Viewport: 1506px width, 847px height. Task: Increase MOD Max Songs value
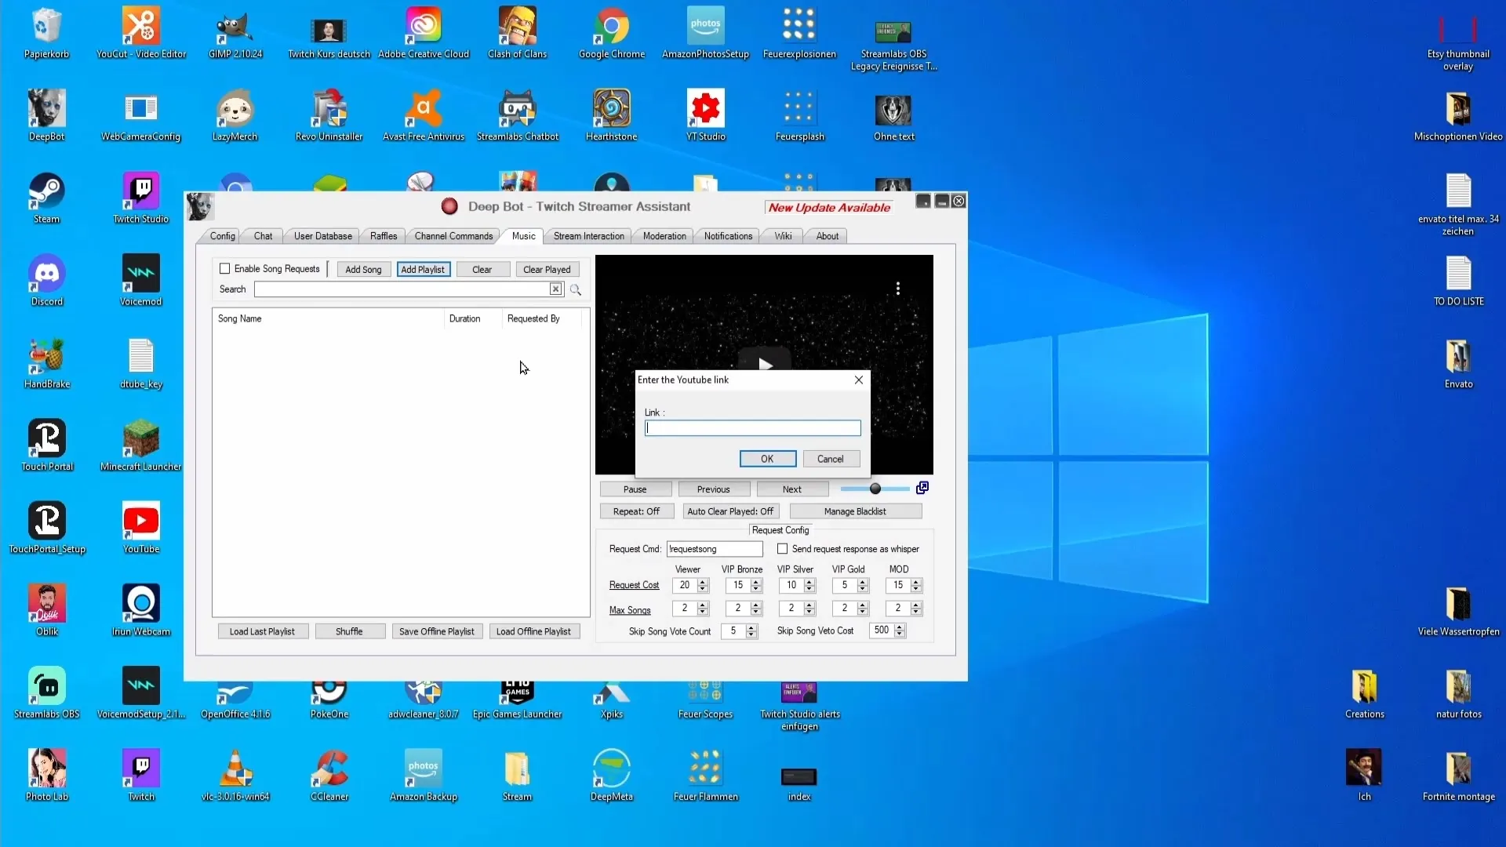pyautogui.click(x=917, y=605)
